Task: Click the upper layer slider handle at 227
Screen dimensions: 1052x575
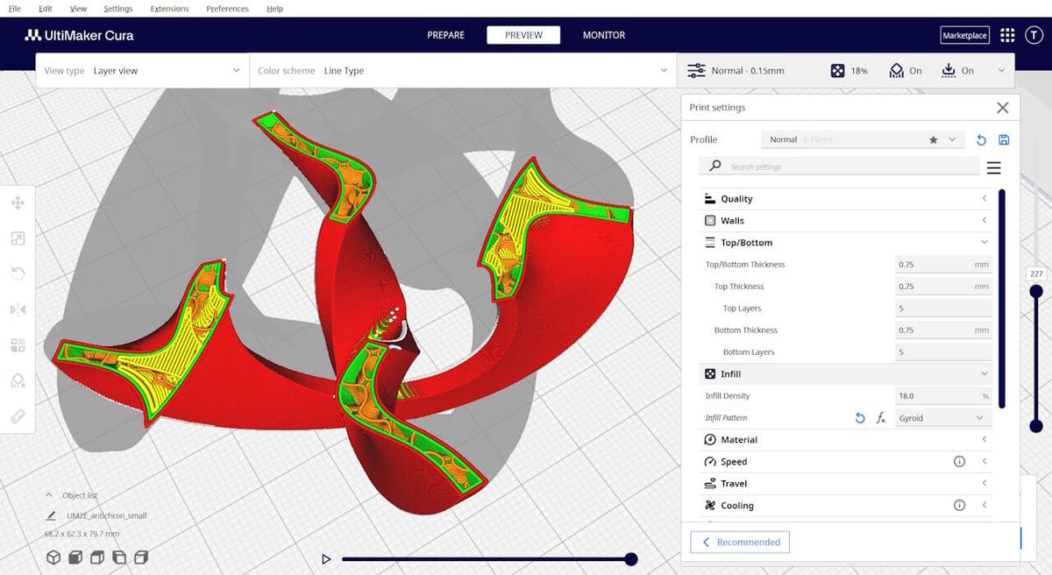Action: coord(1036,291)
